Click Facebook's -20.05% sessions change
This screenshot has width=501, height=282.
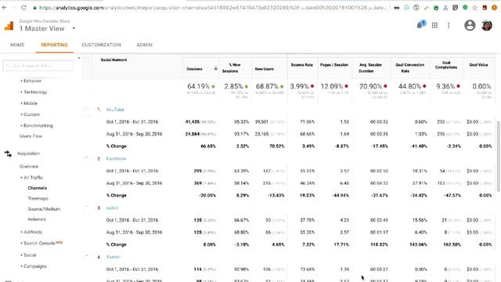pos(207,195)
